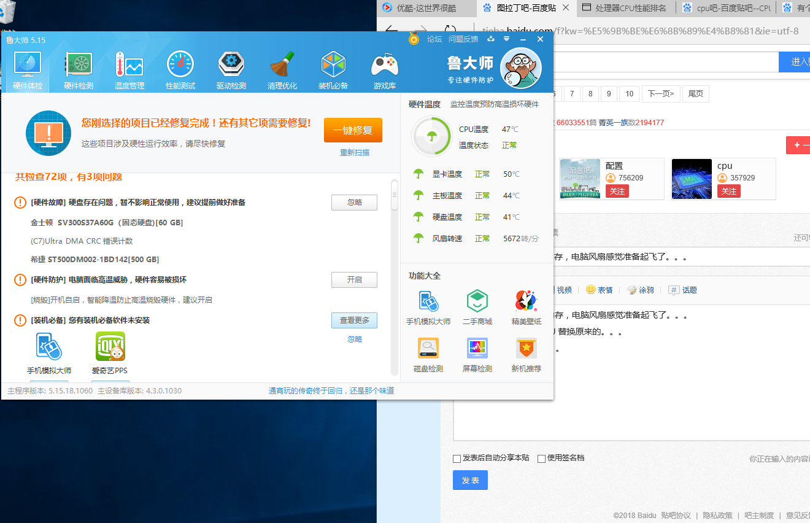Image resolution: width=810 pixels, height=523 pixels.
Task: Open the 硬件体检 hardware checkup section
Action: 28,70
